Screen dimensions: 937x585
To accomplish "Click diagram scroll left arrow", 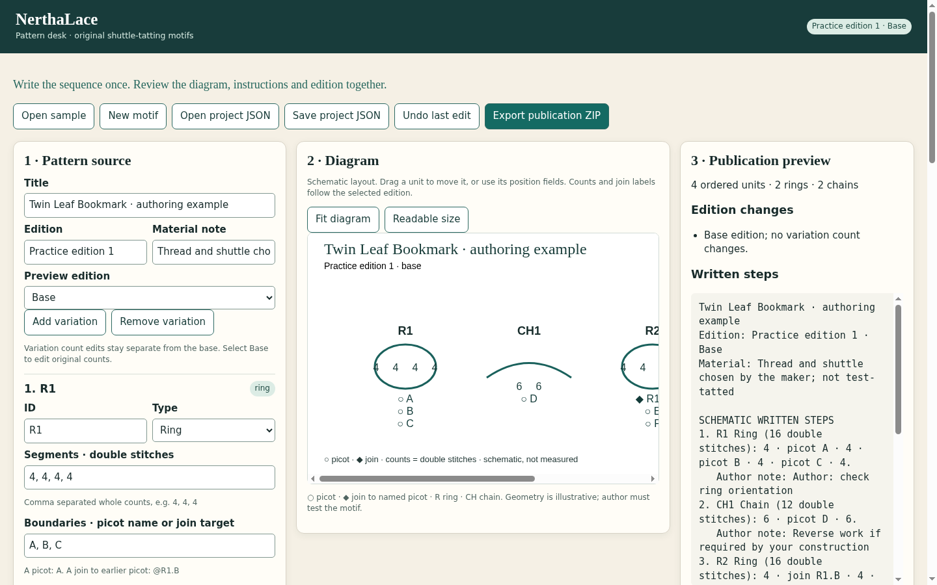I will click(x=313, y=479).
